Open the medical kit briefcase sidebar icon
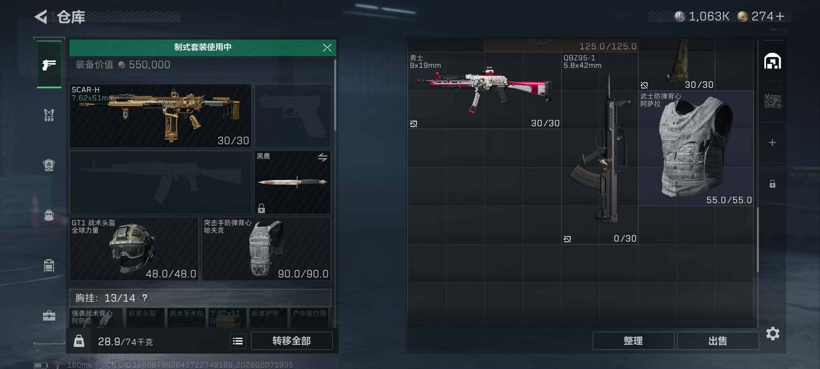Screen dimensions: 820x369 pos(49,316)
